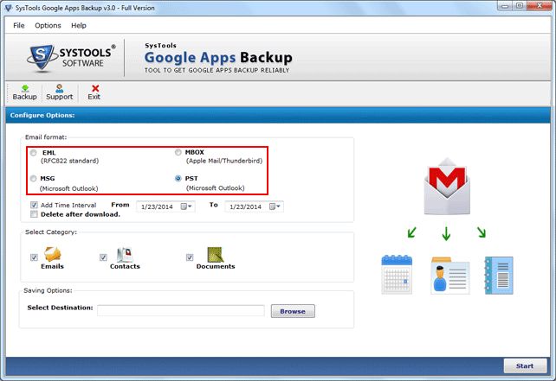Open the From date calendar dropdown

[x=189, y=206]
